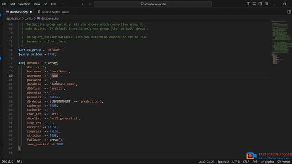Click the 'dbprefix' key
Viewport: 292px width, 164px height.
[34, 93]
